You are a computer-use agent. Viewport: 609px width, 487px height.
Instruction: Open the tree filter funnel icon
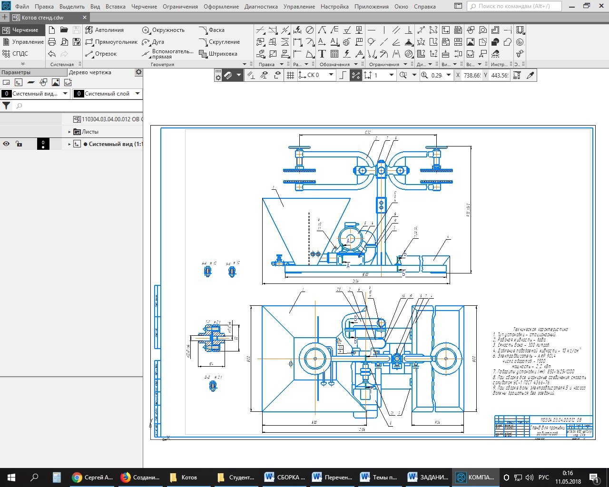(6, 106)
